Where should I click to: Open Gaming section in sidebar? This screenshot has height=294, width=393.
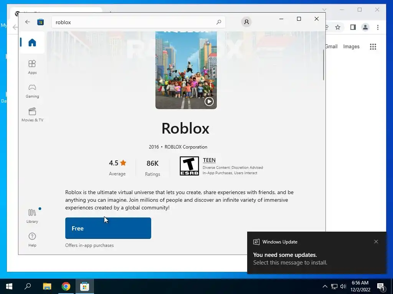pyautogui.click(x=32, y=91)
